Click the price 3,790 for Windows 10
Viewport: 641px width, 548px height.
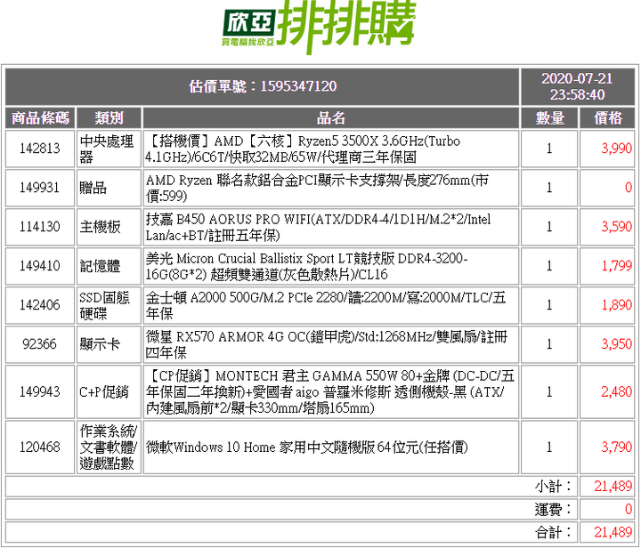click(616, 447)
